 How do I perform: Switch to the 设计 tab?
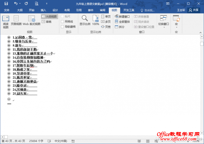[55, 10]
